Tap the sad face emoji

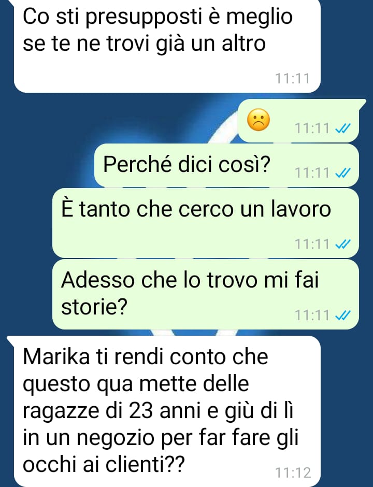pyautogui.click(x=258, y=120)
